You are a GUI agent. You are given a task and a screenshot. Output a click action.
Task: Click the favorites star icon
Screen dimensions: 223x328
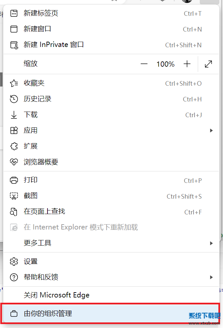click(14, 83)
